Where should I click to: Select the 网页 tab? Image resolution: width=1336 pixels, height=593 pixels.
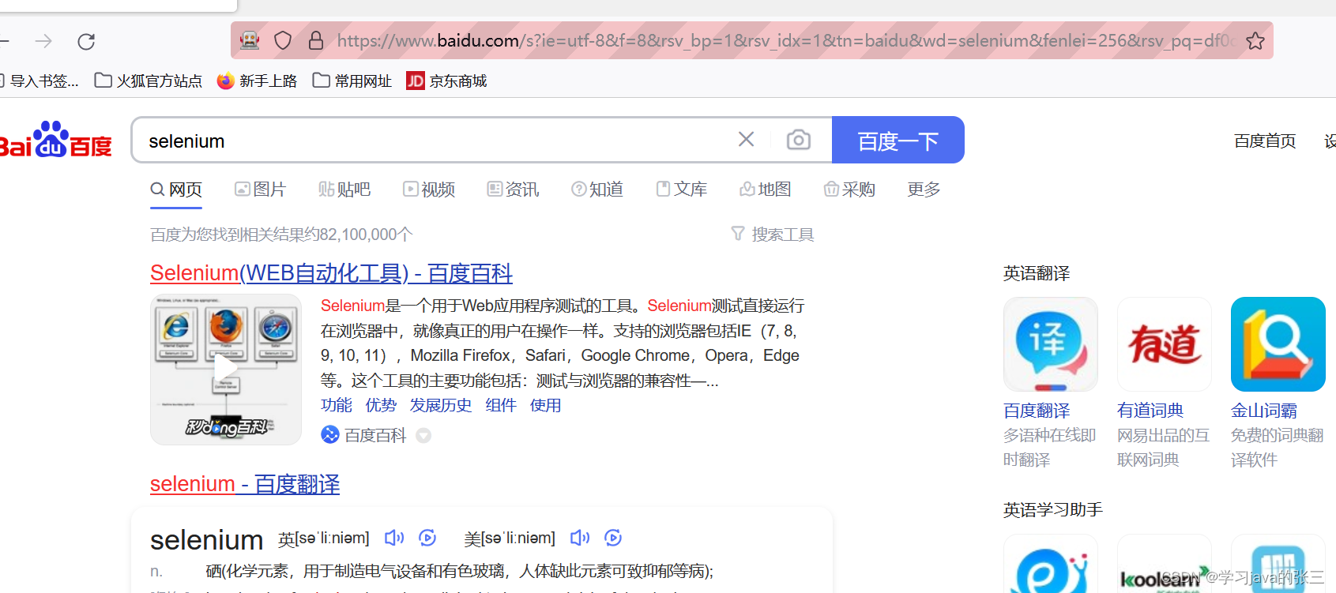pos(176,190)
